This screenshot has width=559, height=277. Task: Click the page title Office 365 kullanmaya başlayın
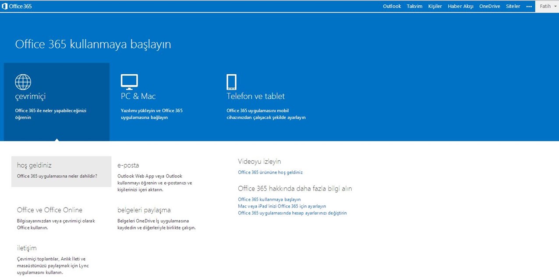93,44
